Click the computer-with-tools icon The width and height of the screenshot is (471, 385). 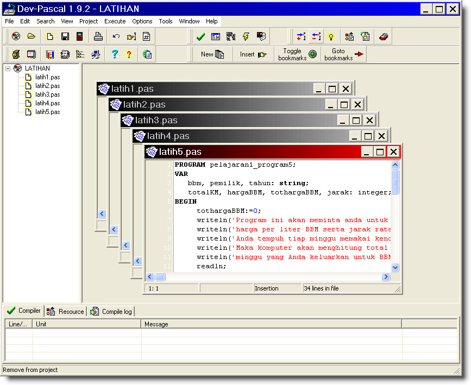pos(96,54)
